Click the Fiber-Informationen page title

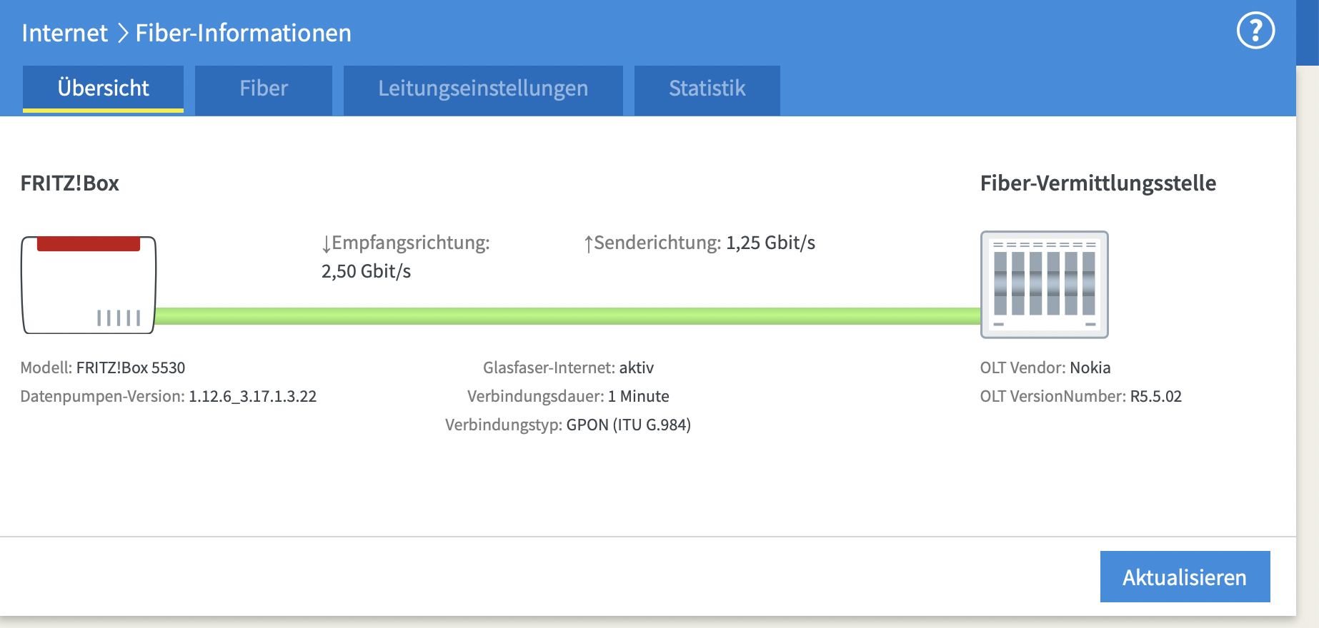click(243, 33)
